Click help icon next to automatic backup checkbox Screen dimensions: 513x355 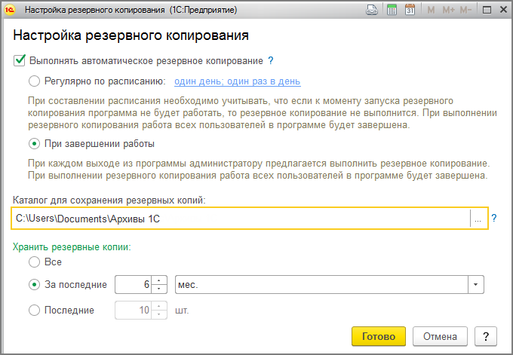(x=271, y=60)
